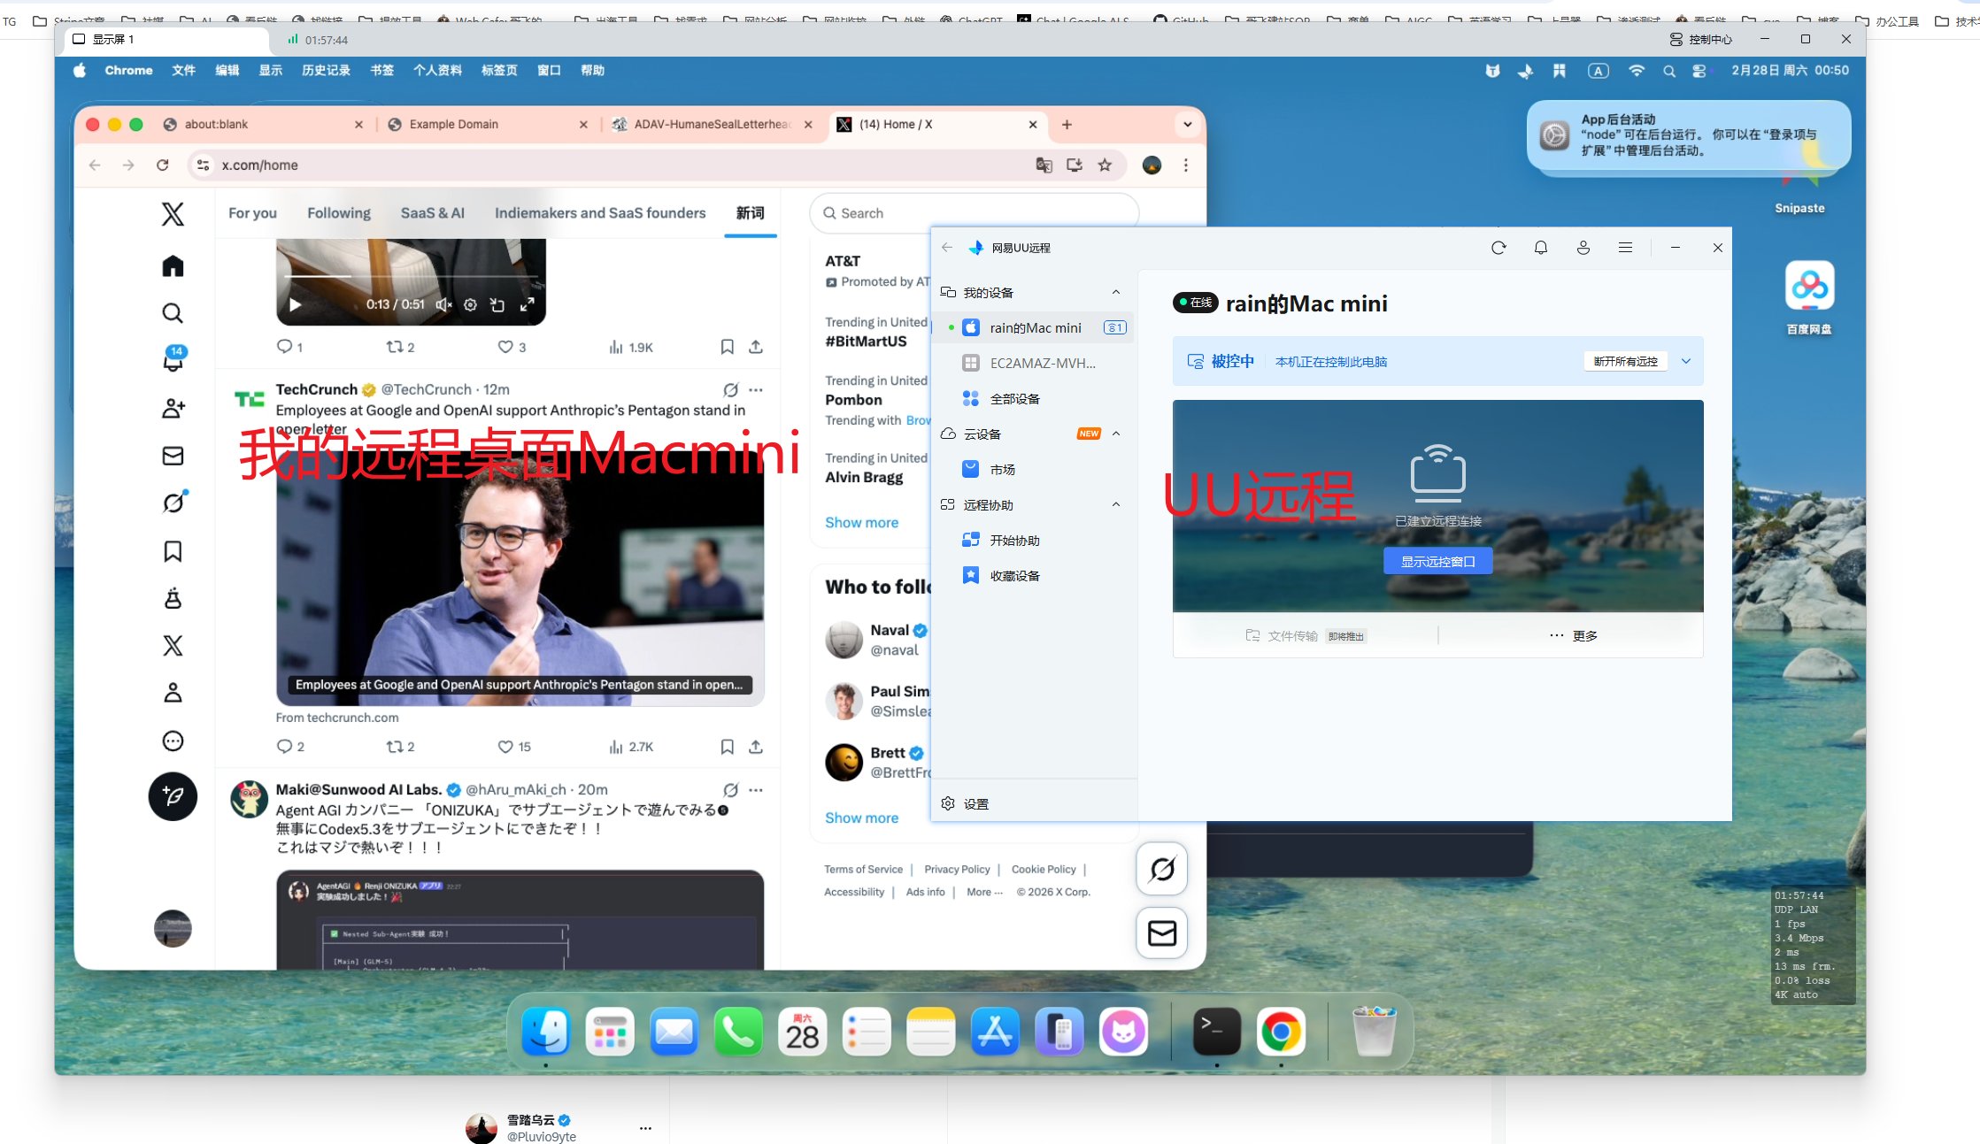This screenshot has width=1980, height=1144.
Task: Click the X messages envelope in sidebar
Action: pyautogui.click(x=173, y=456)
